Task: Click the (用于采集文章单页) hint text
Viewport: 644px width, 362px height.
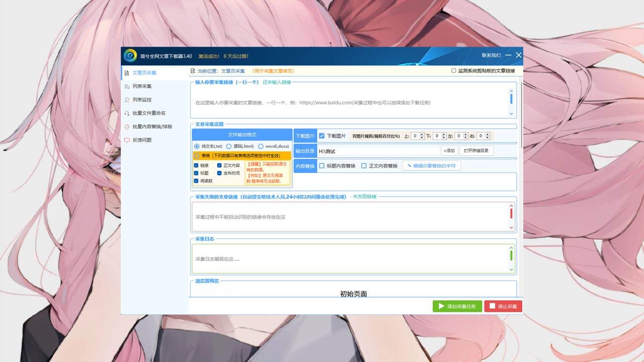Action: (x=273, y=71)
